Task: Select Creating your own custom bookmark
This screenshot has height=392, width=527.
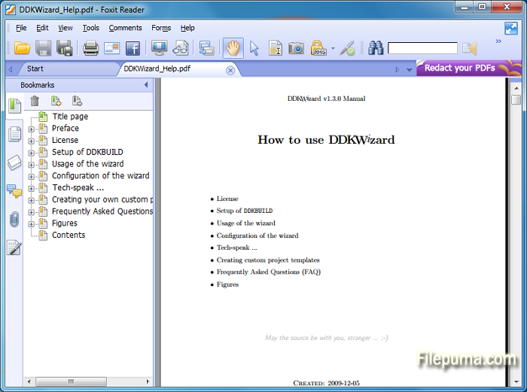Action: (102, 199)
